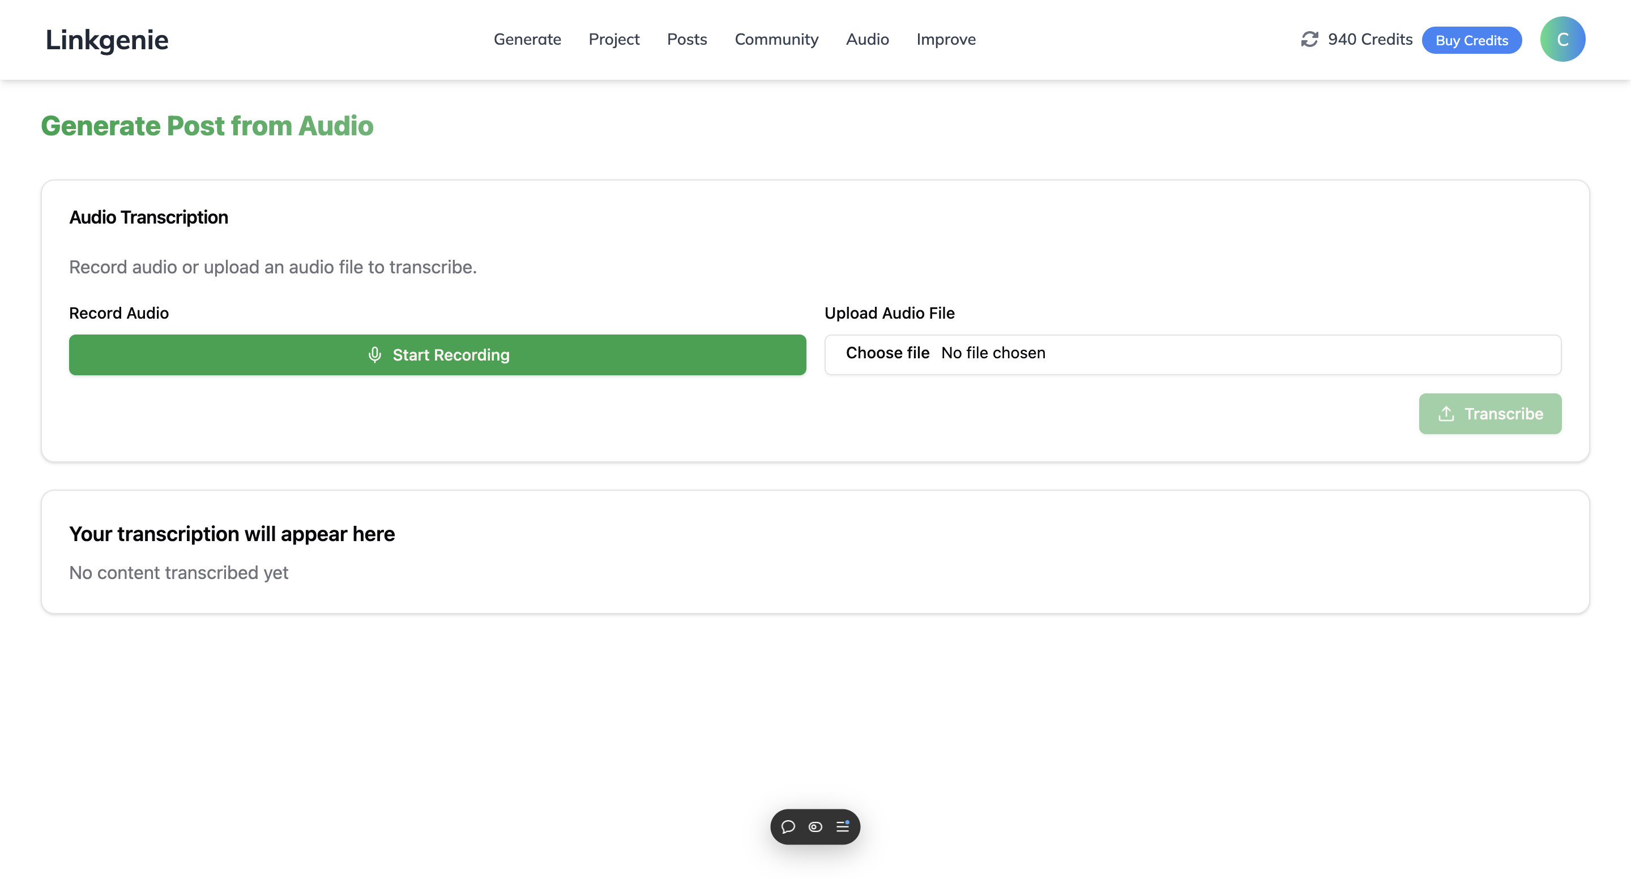Go to Linkgenie home via logo

pyautogui.click(x=107, y=40)
